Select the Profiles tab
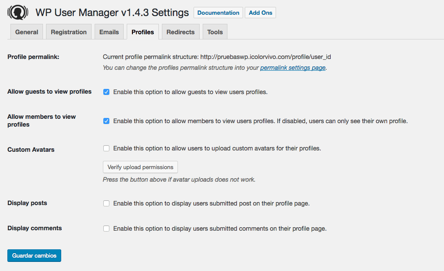 [x=143, y=32]
